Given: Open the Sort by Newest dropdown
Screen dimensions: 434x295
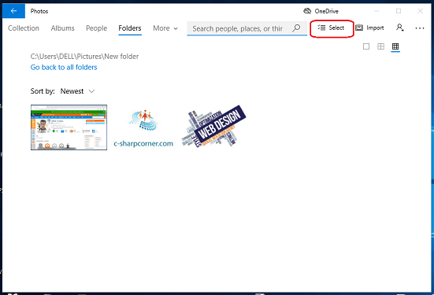Looking at the screenshot, I should coord(77,91).
